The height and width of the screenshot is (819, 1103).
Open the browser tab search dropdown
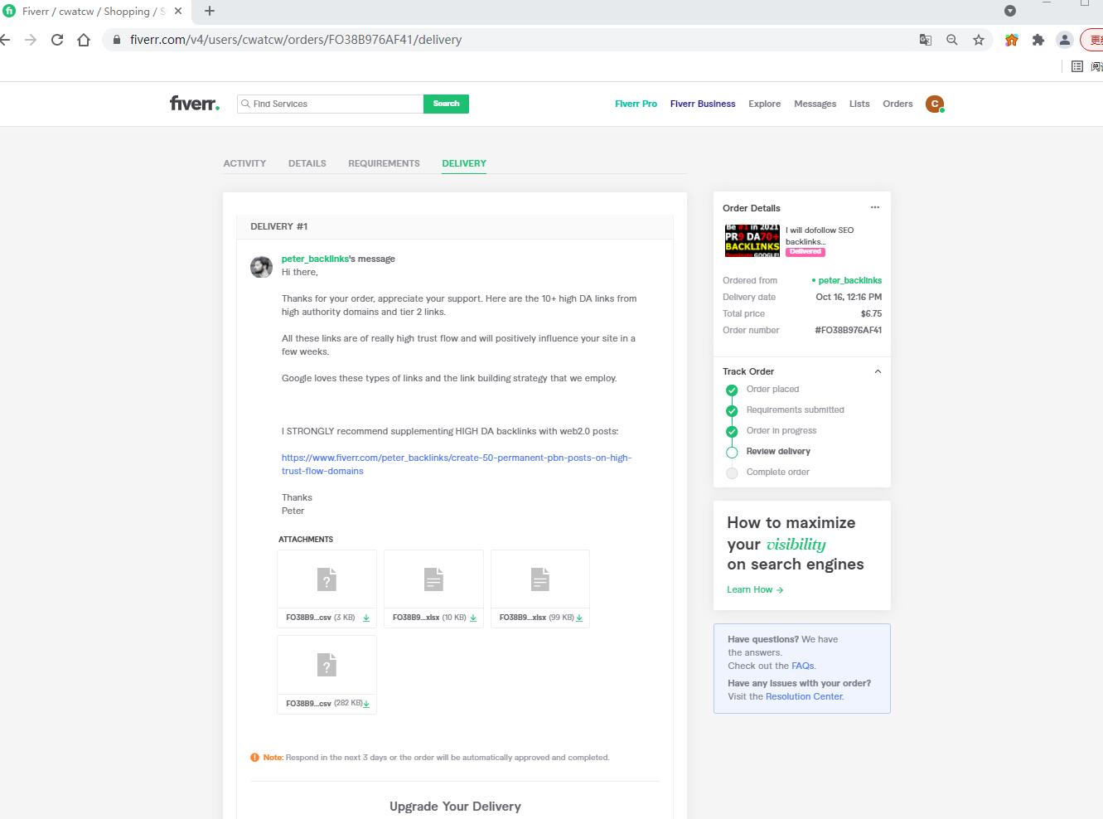pos(1009,11)
